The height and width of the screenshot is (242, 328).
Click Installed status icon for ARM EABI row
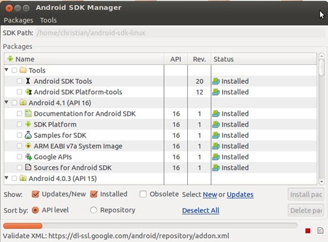[216, 146]
